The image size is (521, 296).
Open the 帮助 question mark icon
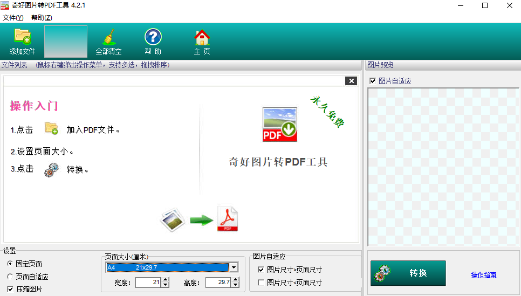point(153,37)
